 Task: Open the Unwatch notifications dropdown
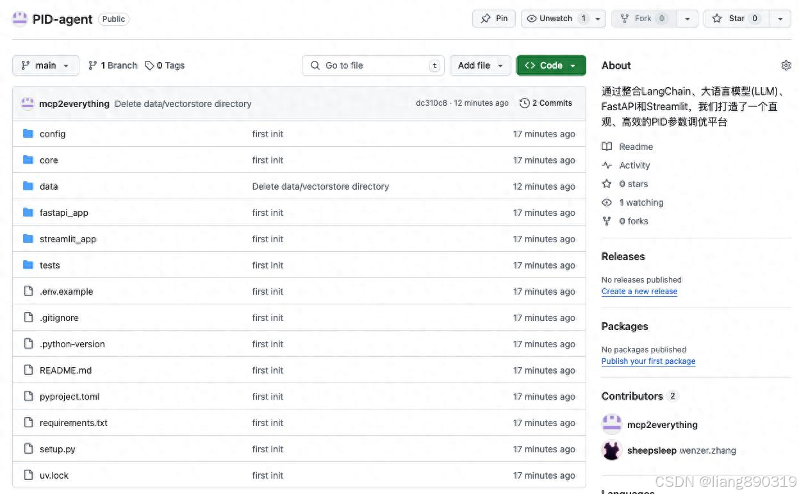coord(563,19)
